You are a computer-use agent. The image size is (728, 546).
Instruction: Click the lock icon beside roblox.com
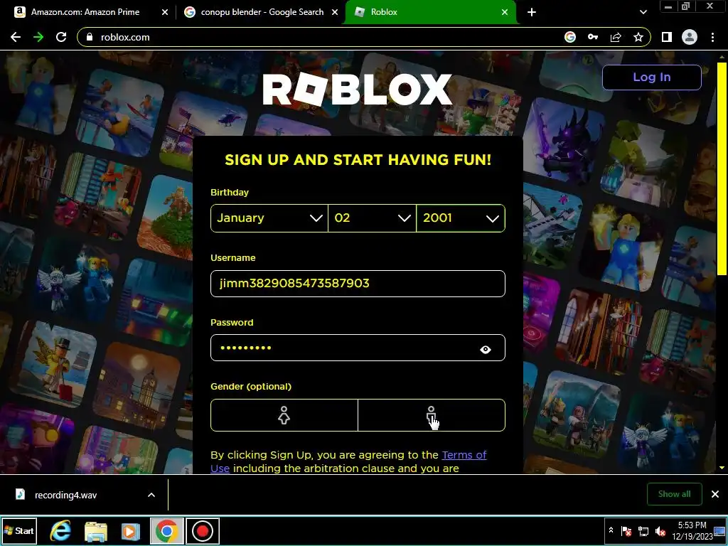90,37
